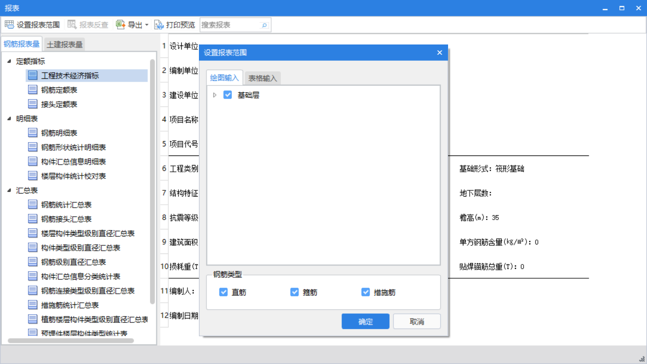The width and height of the screenshot is (647, 364).
Task: Click the report icon beside 楼层构件类型级别直径汇总表
Action: (x=33, y=233)
